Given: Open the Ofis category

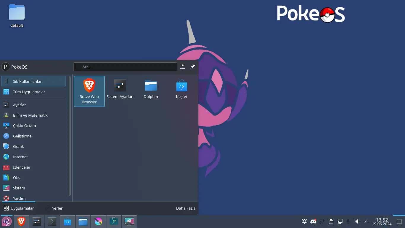Looking at the screenshot, I should pyautogui.click(x=34, y=178).
